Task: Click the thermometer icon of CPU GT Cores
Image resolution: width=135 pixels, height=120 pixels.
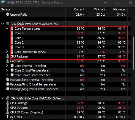Action: point(8,112)
